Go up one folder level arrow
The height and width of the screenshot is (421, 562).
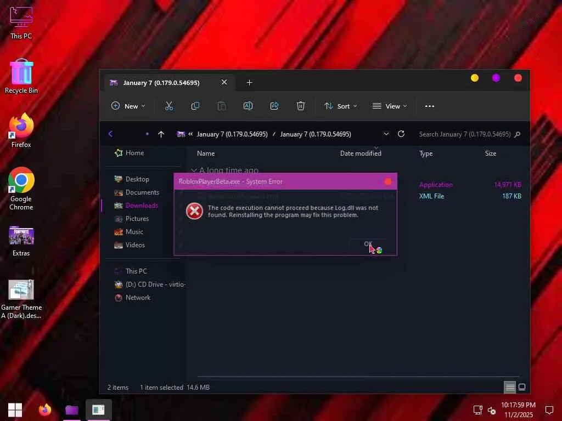tap(161, 134)
